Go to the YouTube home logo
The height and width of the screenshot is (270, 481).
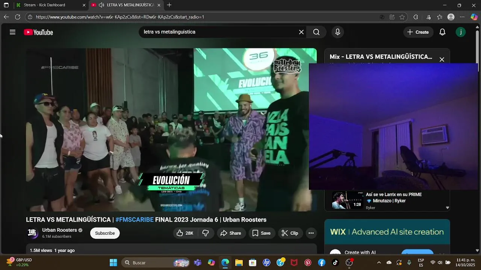(x=38, y=32)
